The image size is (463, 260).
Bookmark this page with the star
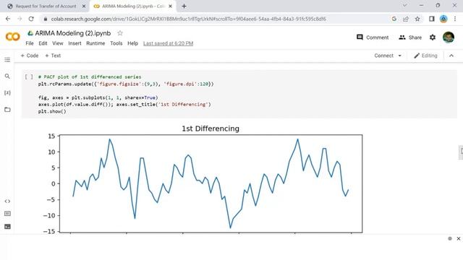417,19
